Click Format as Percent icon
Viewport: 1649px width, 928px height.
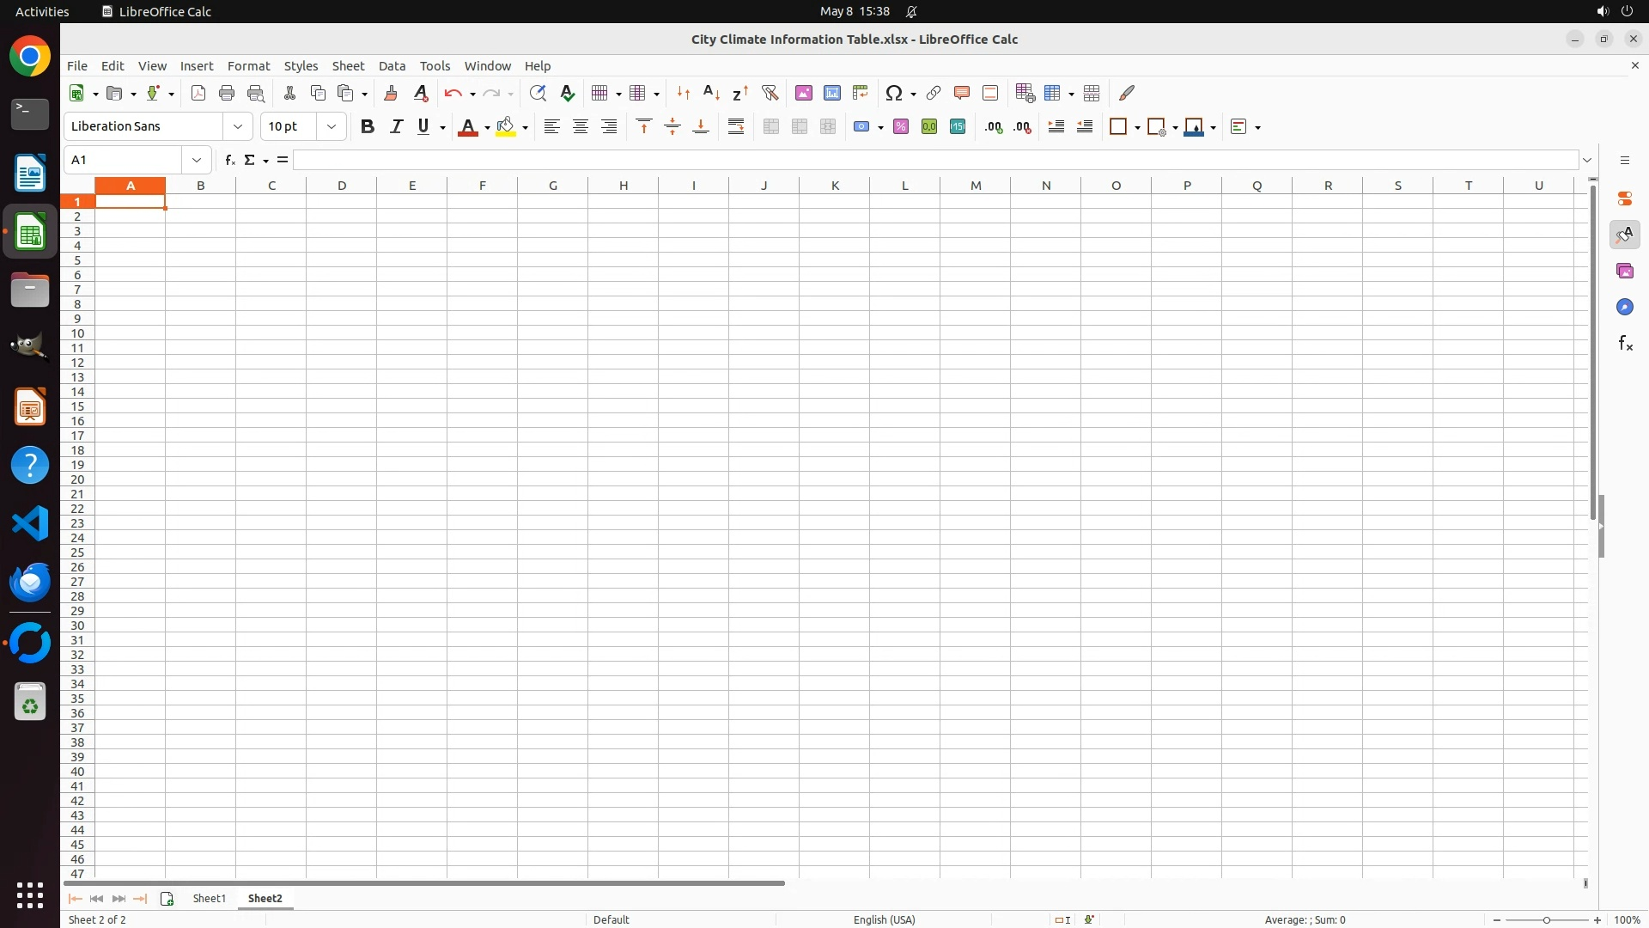pyautogui.click(x=900, y=127)
